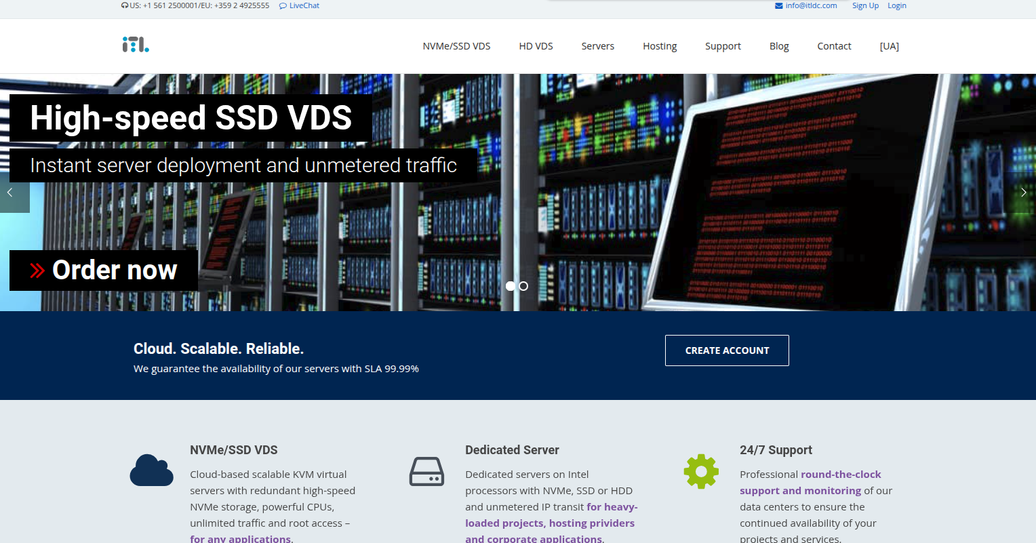Follow the Login link
The width and height of the screenshot is (1036, 543).
coord(896,6)
